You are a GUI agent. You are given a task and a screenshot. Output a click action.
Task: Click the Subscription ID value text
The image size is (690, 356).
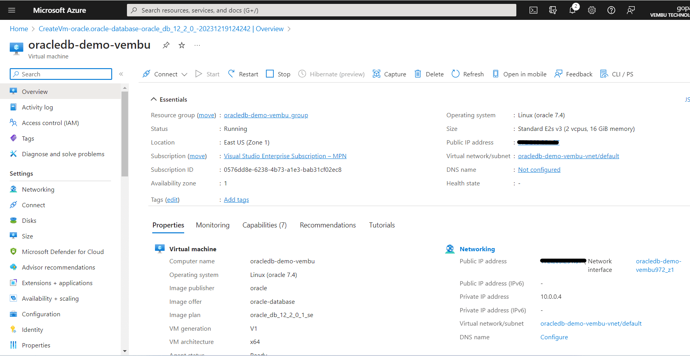pos(283,170)
